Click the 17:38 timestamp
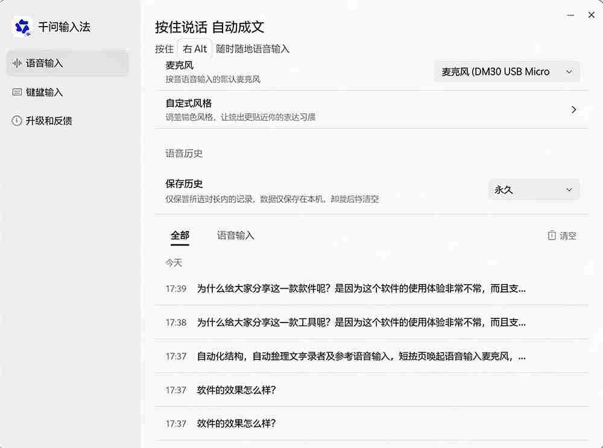The image size is (603, 448). pyautogui.click(x=175, y=322)
